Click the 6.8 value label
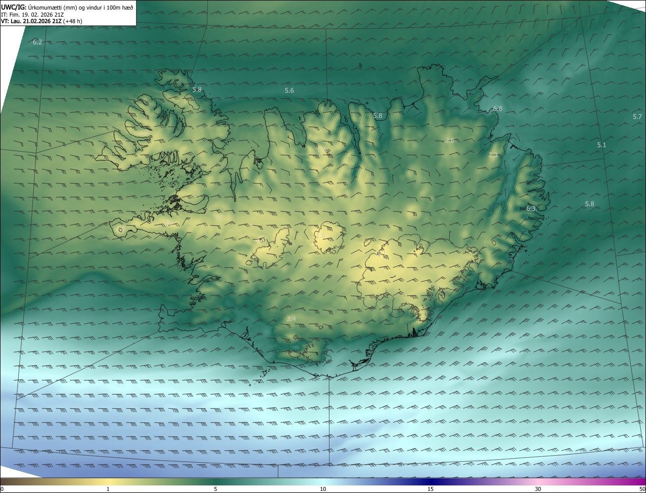The width and height of the screenshot is (646, 493). point(498,109)
